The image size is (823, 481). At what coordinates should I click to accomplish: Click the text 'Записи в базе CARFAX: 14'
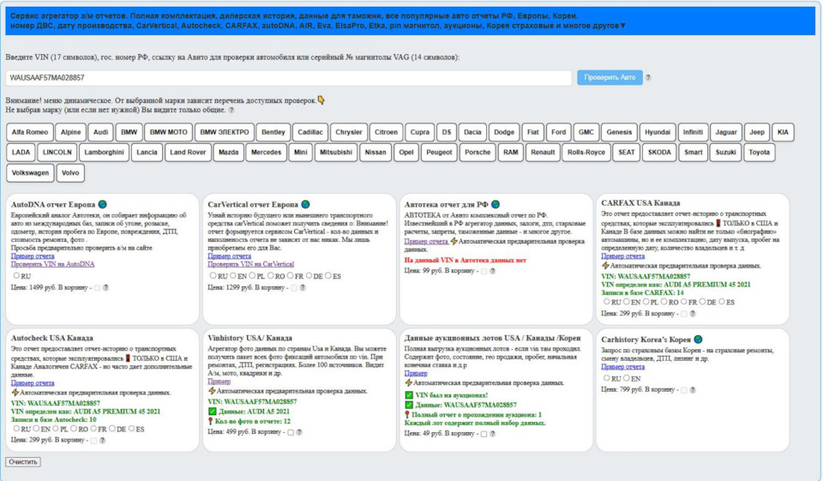(642, 293)
